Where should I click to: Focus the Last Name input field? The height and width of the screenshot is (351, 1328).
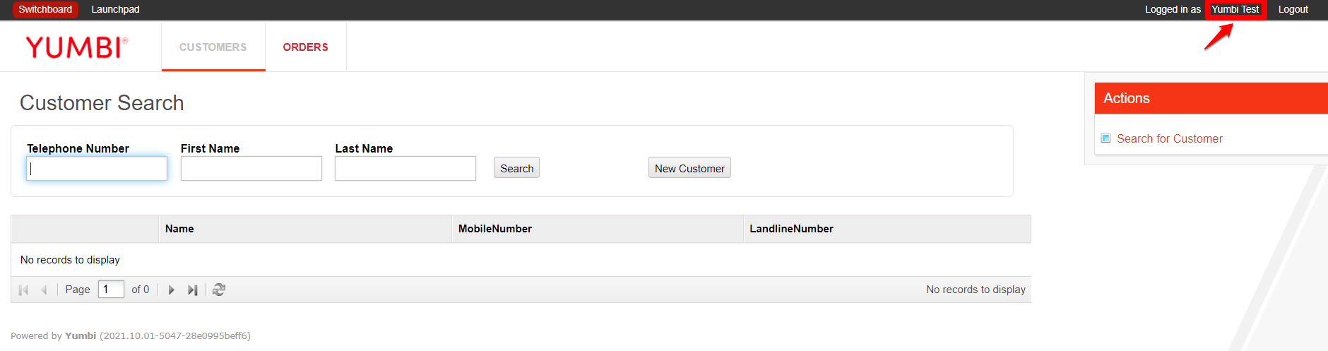pos(405,168)
